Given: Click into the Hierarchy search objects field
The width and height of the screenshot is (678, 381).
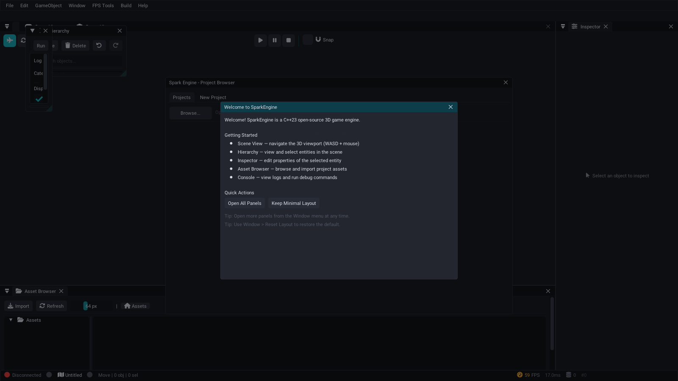Looking at the screenshot, I should click(x=87, y=61).
